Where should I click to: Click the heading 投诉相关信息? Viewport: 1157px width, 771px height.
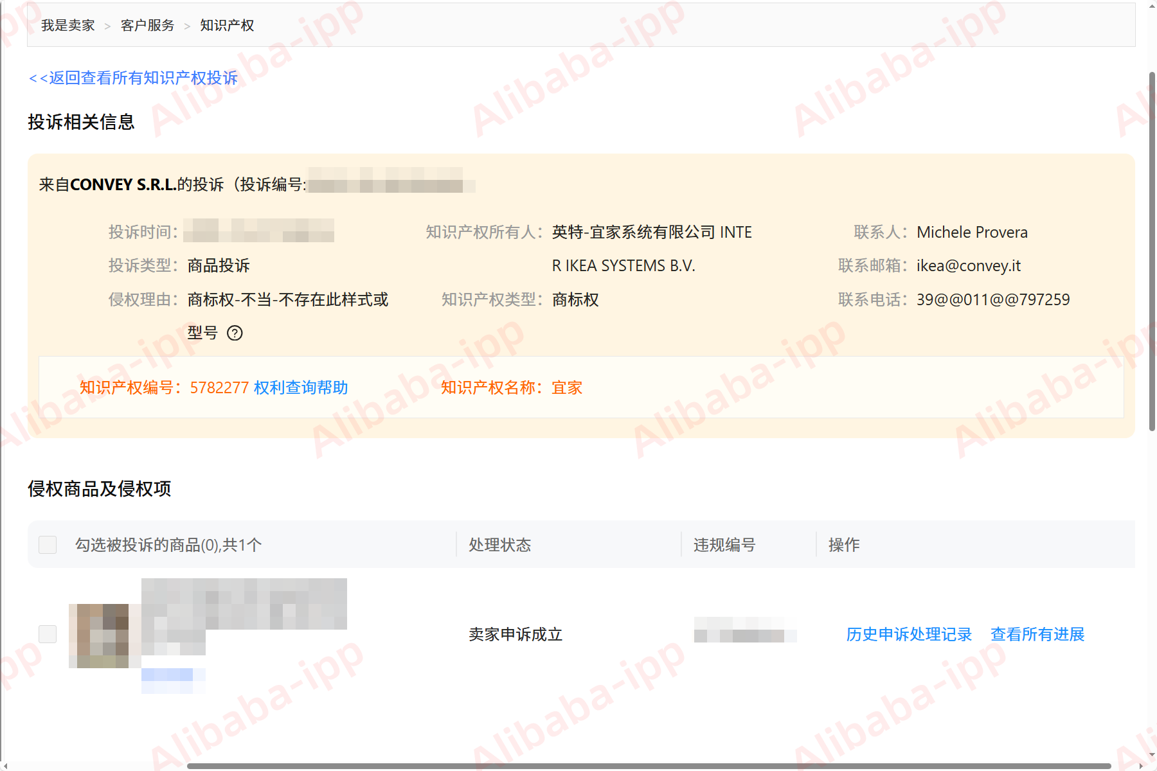pos(82,122)
